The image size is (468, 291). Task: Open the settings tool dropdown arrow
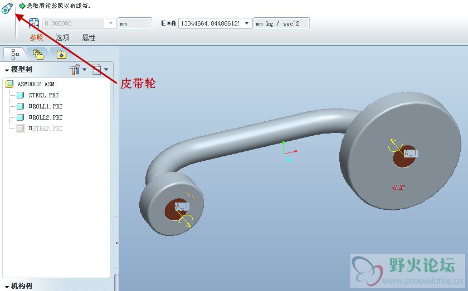click(85, 70)
